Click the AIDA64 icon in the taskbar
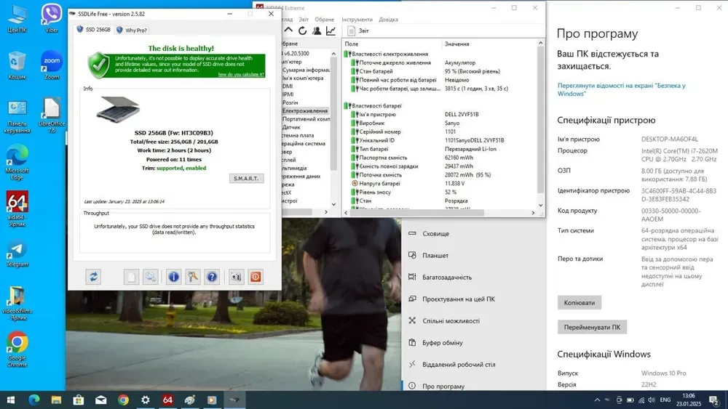Viewport: 728px width, 409px height. click(167, 400)
